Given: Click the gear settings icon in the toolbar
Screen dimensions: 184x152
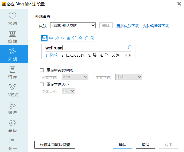Looking at the screenshot, I should tap(92, 38).
